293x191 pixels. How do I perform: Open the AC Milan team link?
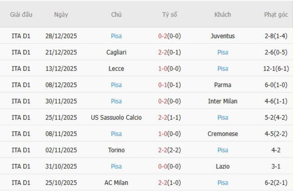click(116, 182)
